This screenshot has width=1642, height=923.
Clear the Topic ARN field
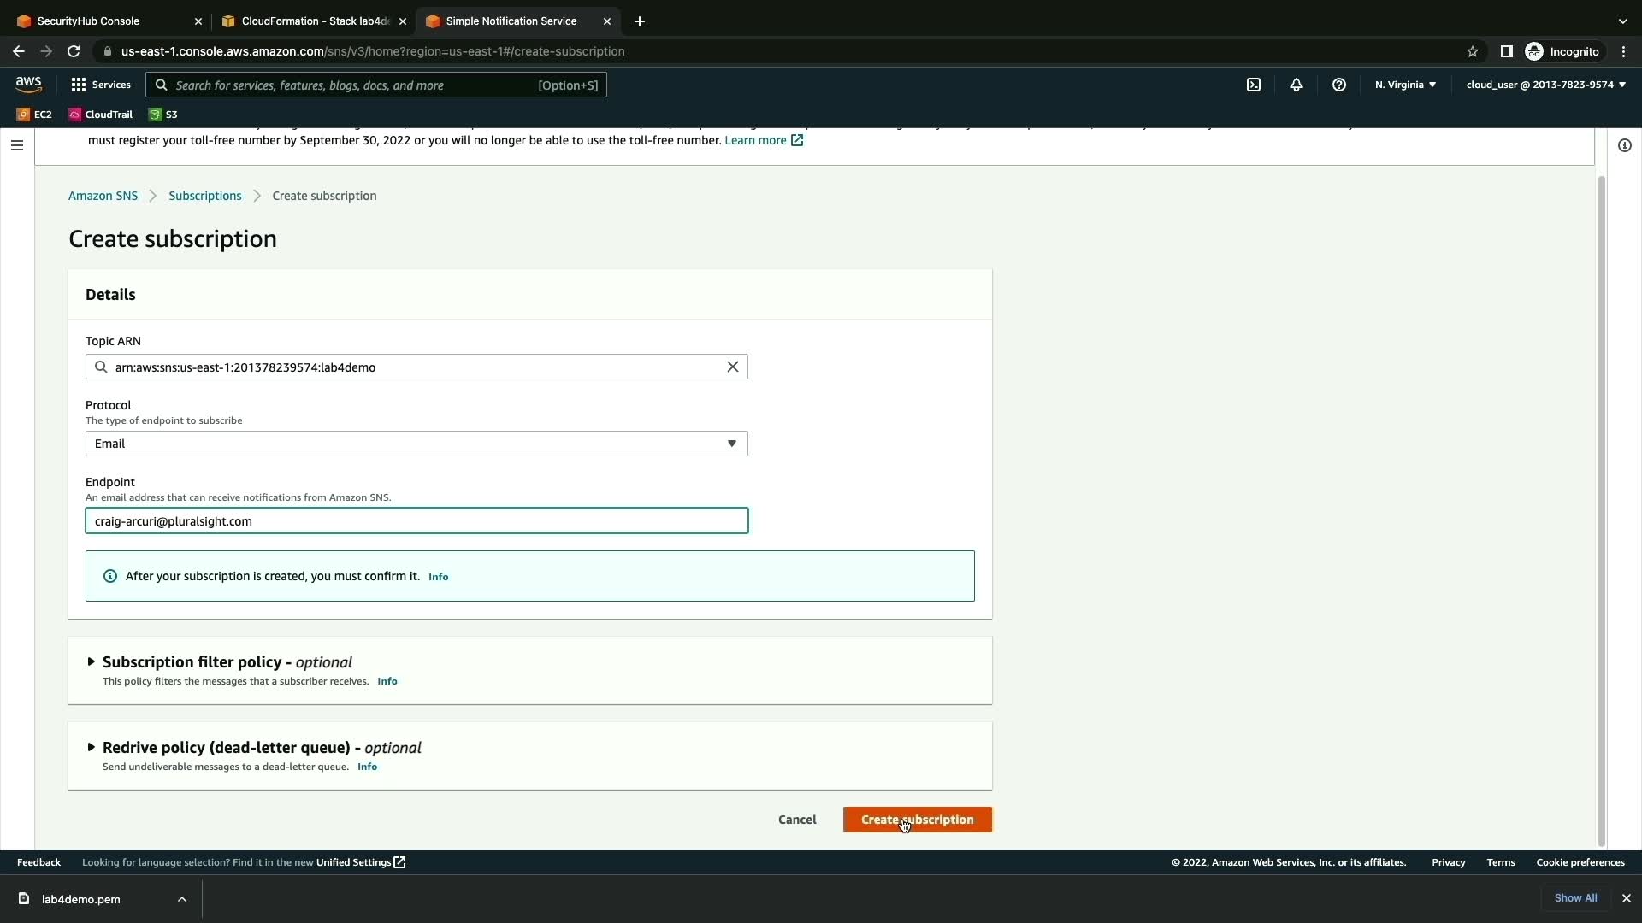[x=732, y=367]
